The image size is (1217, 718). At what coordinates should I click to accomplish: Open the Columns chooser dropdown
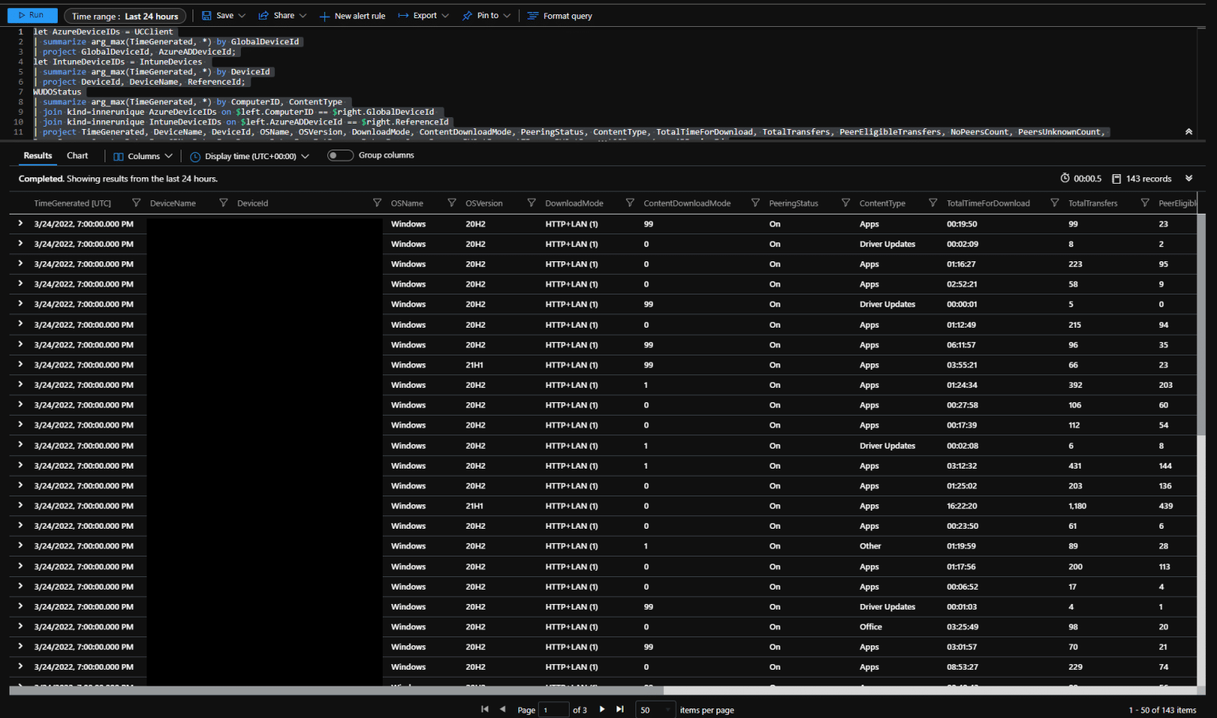[143, 157]
